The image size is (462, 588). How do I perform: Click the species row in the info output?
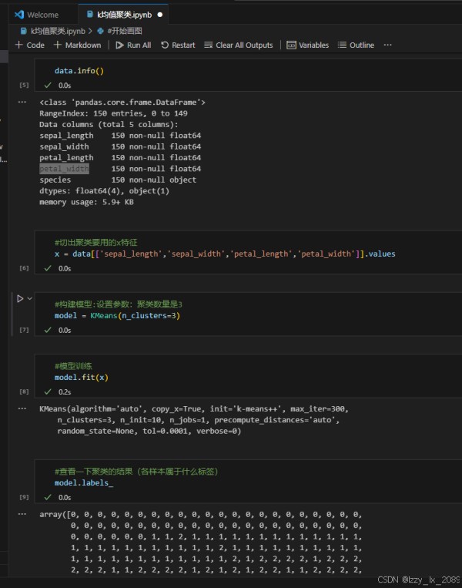coord(118,180)
